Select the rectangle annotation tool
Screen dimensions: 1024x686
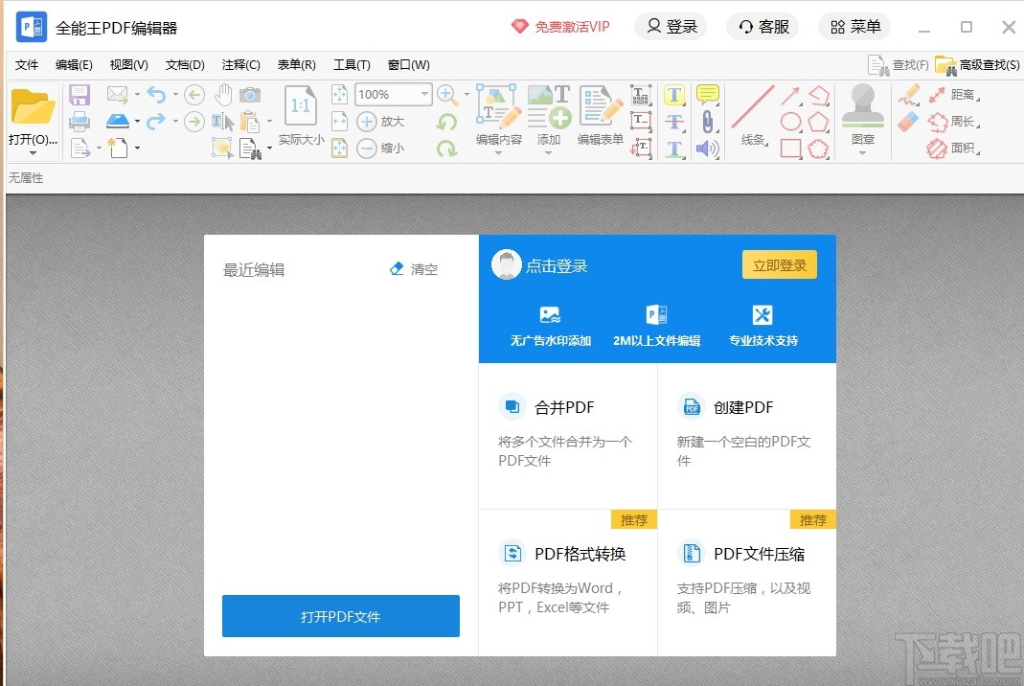pos(789,148)
